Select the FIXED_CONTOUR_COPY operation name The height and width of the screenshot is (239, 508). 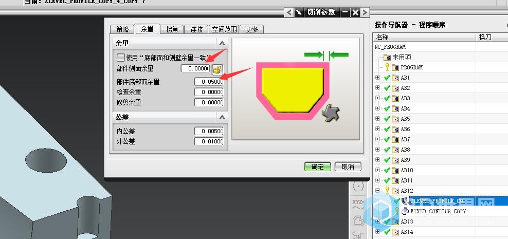tap(438, 211)
